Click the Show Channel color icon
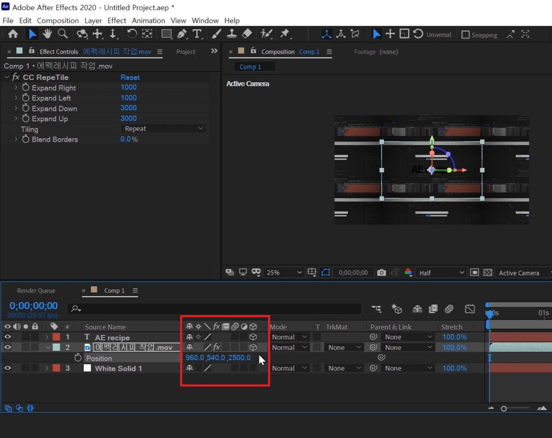 (x=408, y=273)
